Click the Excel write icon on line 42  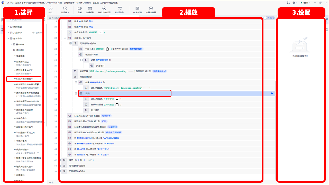69,138
